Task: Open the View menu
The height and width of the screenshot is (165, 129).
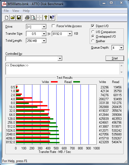Action: pos(16,11)
